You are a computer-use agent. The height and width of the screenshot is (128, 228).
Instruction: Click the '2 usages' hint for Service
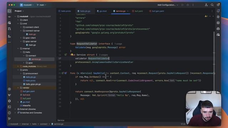tap(103, 55)
